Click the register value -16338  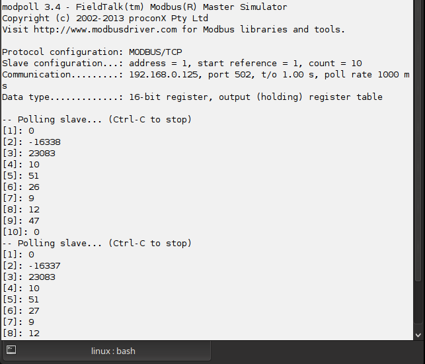pyautogui.click(x=44, y=142)
